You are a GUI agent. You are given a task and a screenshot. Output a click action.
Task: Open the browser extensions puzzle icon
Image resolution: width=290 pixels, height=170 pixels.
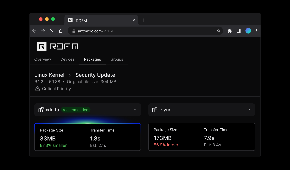[230, 31]
